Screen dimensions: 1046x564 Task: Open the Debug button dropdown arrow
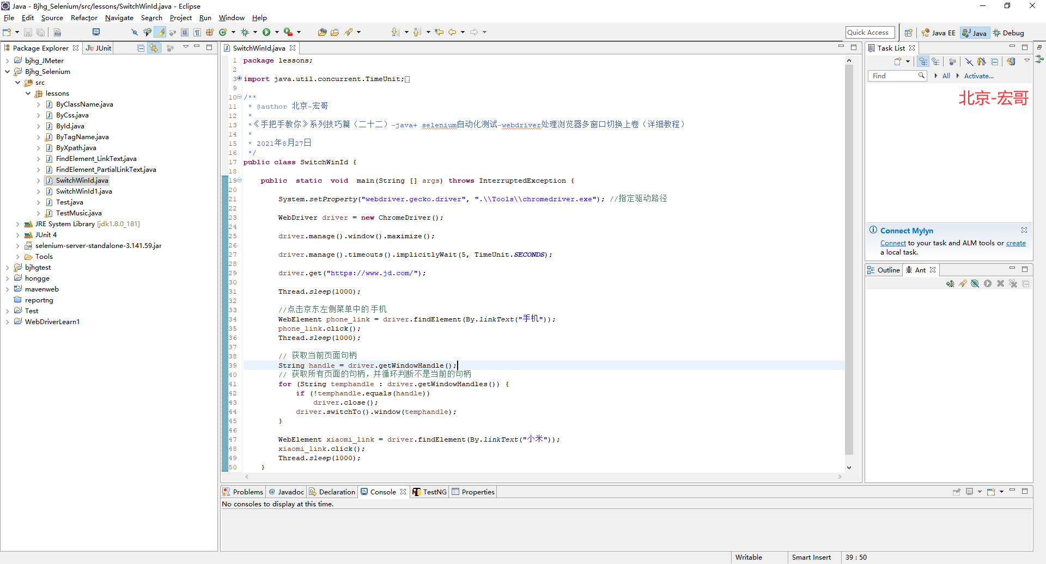point(255,33)
